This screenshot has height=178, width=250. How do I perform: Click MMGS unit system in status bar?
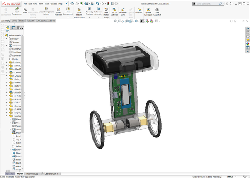coord(230,177)
